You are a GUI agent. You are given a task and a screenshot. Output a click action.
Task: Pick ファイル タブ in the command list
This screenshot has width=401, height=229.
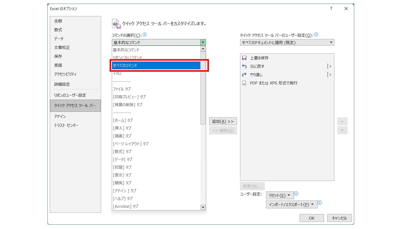[x=156, y=89]
